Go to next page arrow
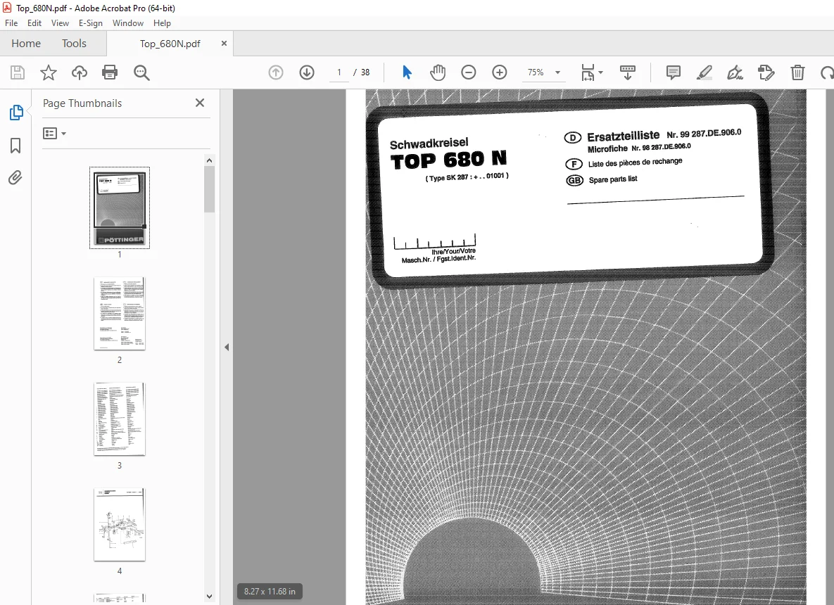 point(307,72)
